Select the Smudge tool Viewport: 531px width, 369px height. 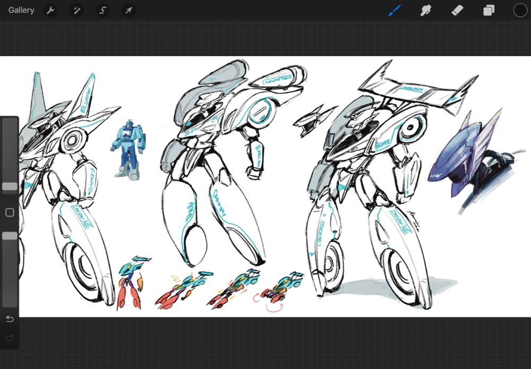tap(426, 11)
